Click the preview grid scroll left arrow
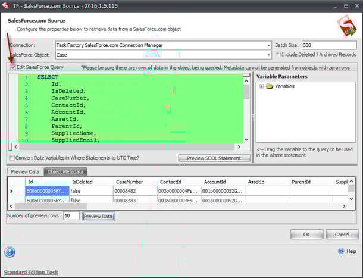363x278 pixels. pyautogui.click(x=11, y=206)
